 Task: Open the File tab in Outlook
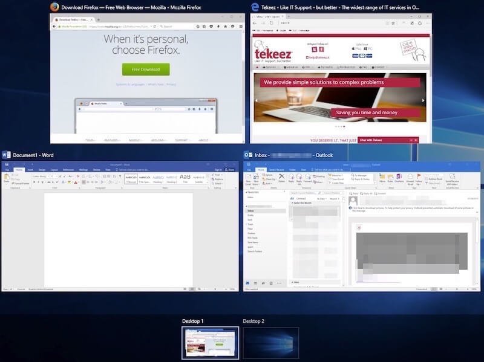tap(249, 170)
